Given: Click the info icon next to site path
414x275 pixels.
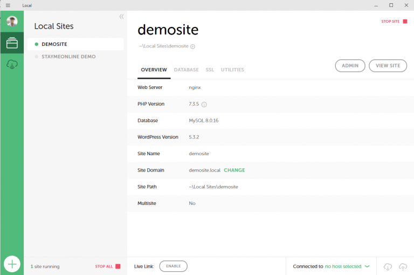Looking at the screenshot, I should [x=192, y=46].
